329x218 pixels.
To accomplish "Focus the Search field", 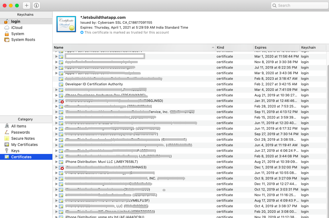I will [300, 6].
